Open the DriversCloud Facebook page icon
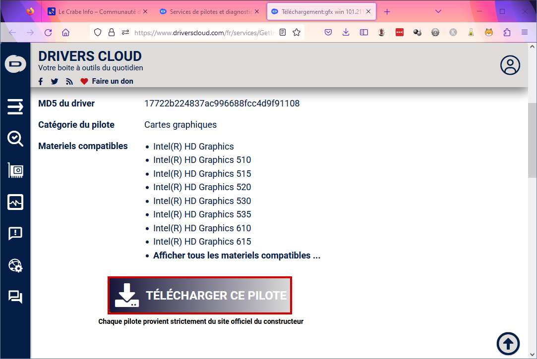537x359 pixels. click(x=41, y=81)
